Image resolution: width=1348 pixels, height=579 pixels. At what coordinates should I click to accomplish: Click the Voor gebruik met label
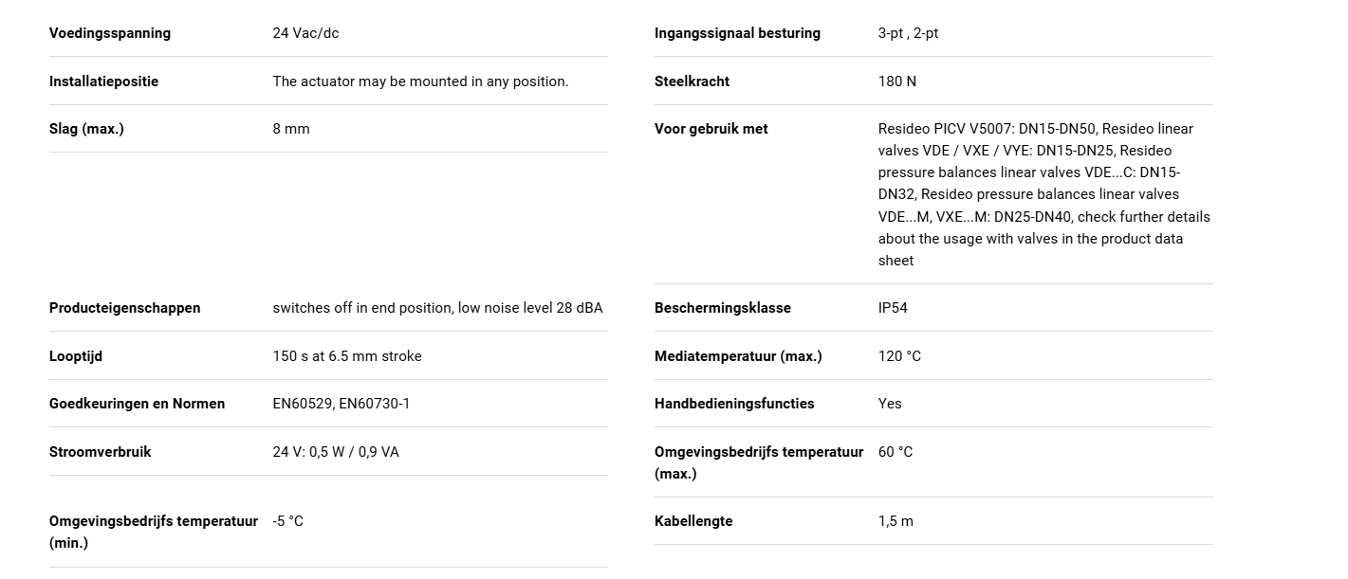click(711, 129)
